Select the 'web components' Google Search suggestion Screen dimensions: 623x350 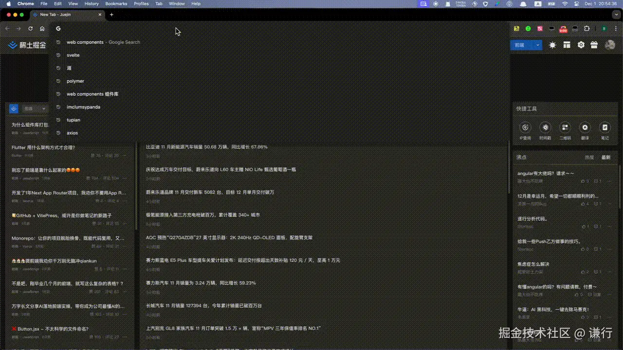[280, 42]
